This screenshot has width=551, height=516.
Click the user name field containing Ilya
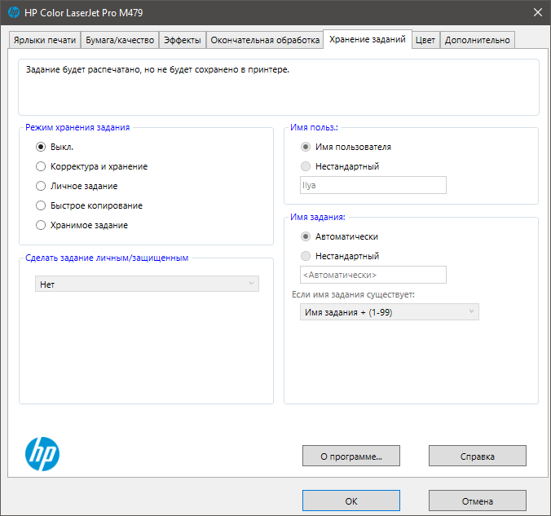point(373,185)
